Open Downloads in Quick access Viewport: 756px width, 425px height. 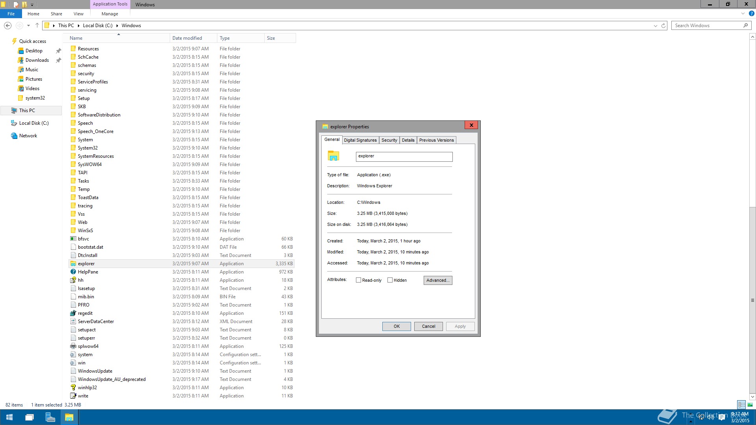point(37,60)
